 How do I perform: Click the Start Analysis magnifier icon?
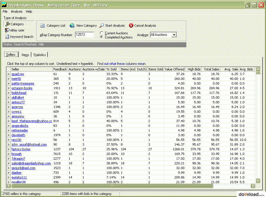pyautogui.click(x=102, y=26)
